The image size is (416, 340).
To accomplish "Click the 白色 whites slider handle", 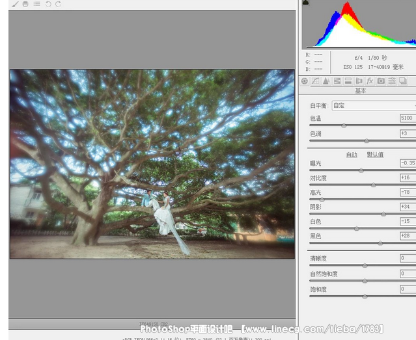I will coord(357,228).
